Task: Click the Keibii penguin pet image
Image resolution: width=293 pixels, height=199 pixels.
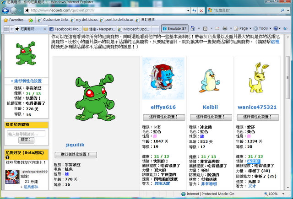Action: (x=210, y=81)
